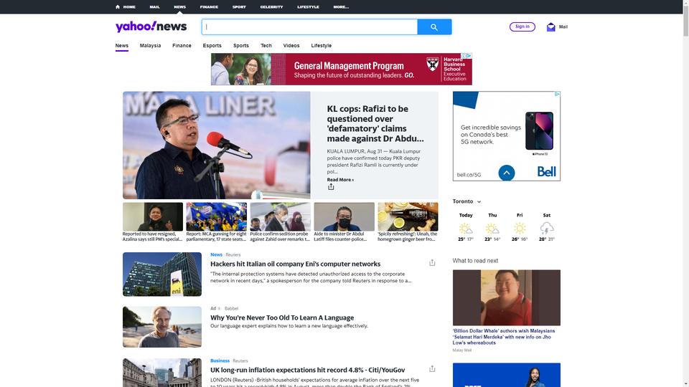Image resolution: width=689 pixels, height=387 pixels.
Task: Click the AdChoices icon on Harvard banner
Action: click(x=469, y=56)
